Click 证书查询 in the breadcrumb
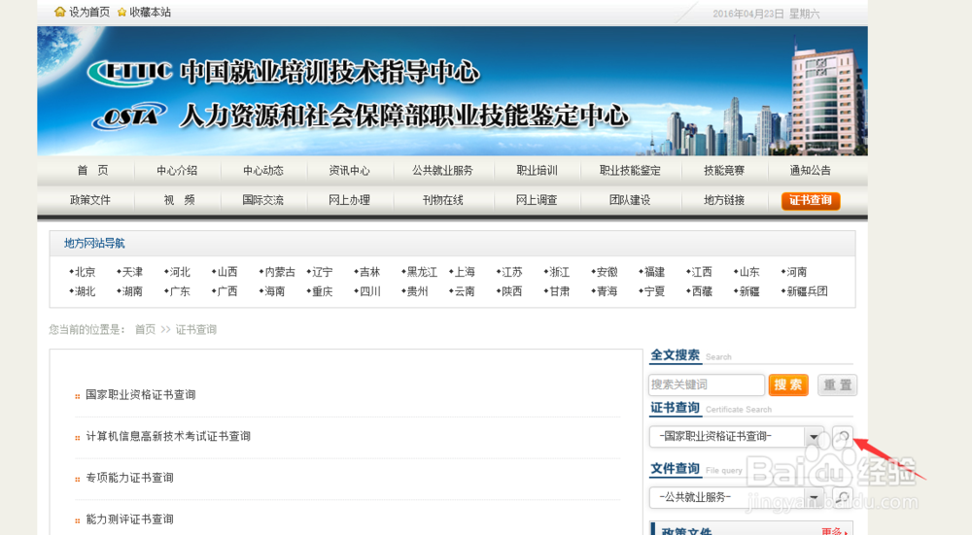 coord(196,329)
